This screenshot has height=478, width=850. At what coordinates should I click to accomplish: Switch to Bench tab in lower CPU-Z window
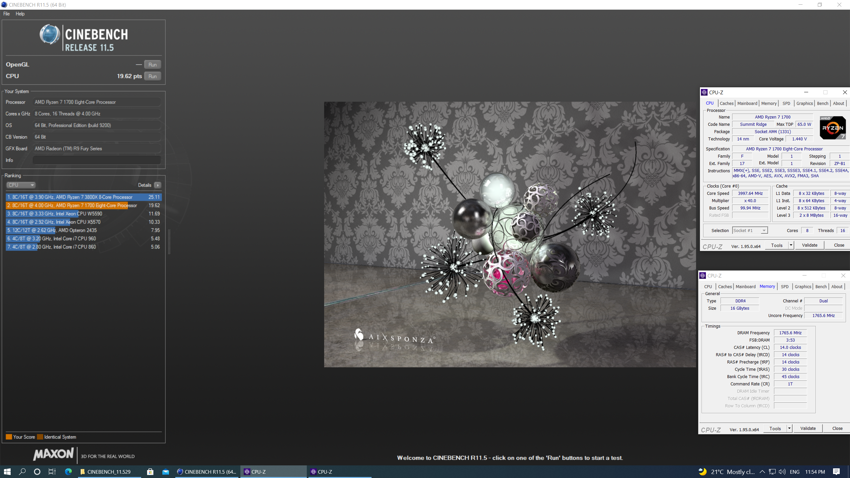[821, 286]
